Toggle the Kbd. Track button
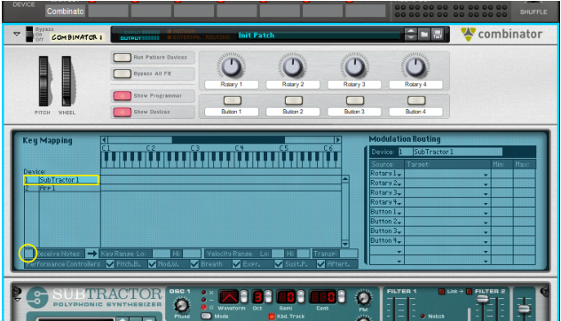The height and width of the screenshot is (321, 561). point(272,317)
